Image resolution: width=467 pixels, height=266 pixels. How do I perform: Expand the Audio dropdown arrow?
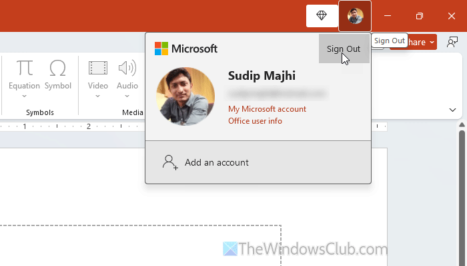127,96
